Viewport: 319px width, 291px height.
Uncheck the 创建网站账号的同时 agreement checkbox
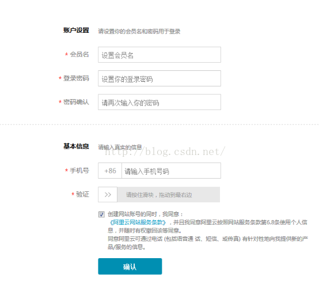pos(101,214)
